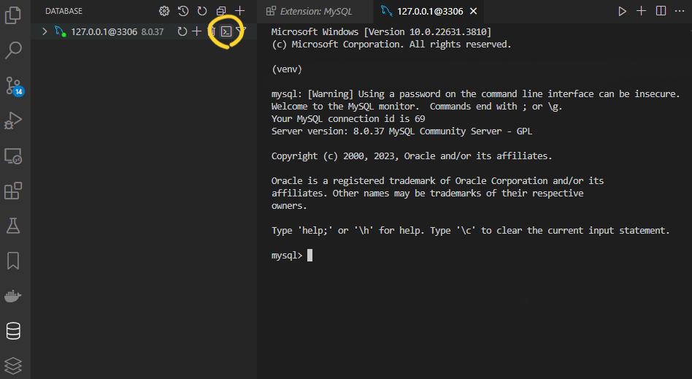
Task: Open the Extensions view
Action: click(13, 191)
